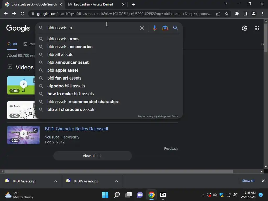
Task: Click the Feedback link
Action: 171,149
